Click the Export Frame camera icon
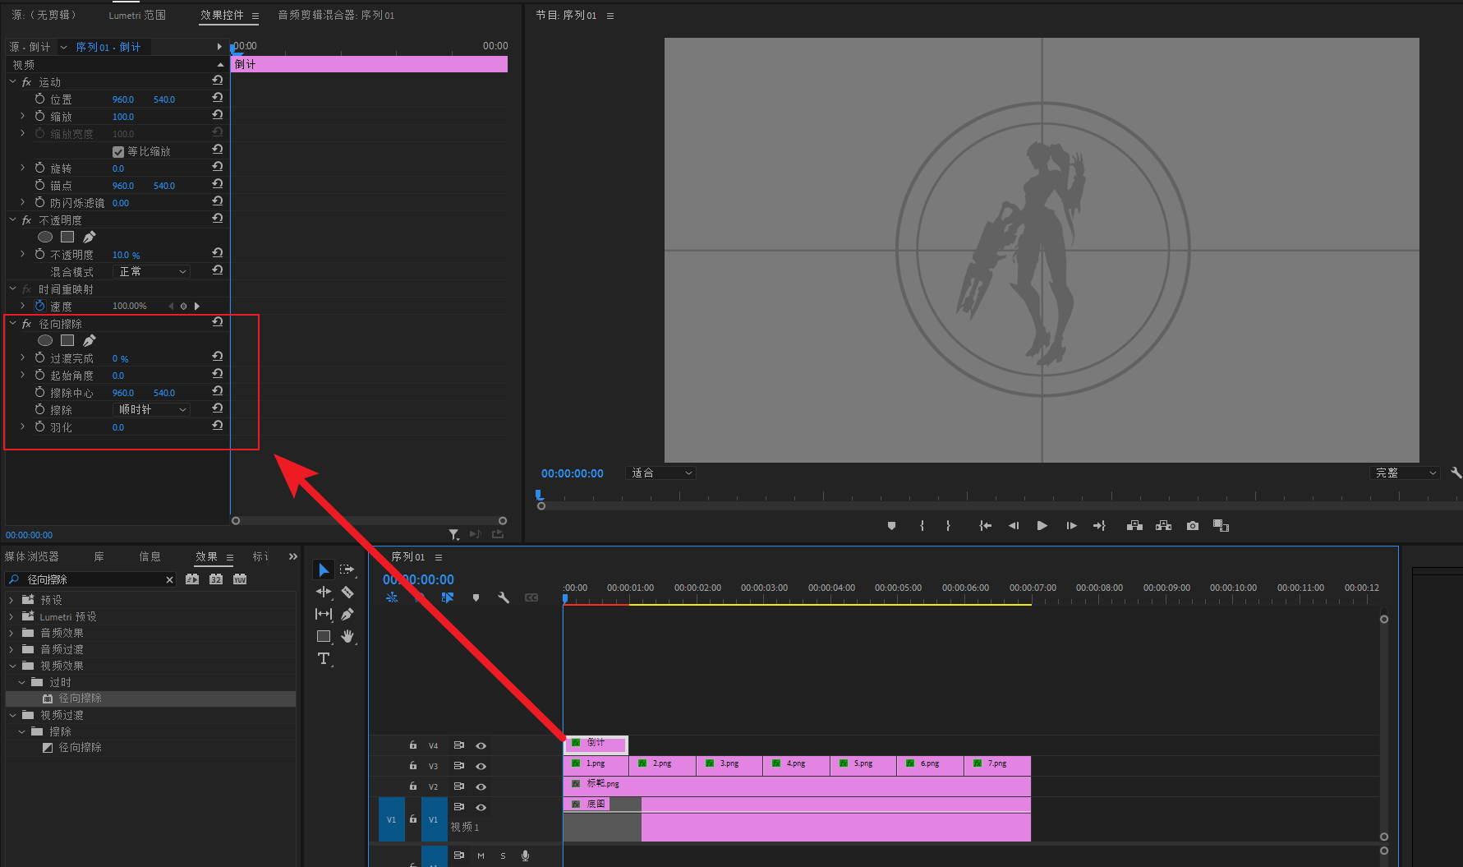Screen dimensions: 1463x867 pyautogui.click(x=1193, y=526)
